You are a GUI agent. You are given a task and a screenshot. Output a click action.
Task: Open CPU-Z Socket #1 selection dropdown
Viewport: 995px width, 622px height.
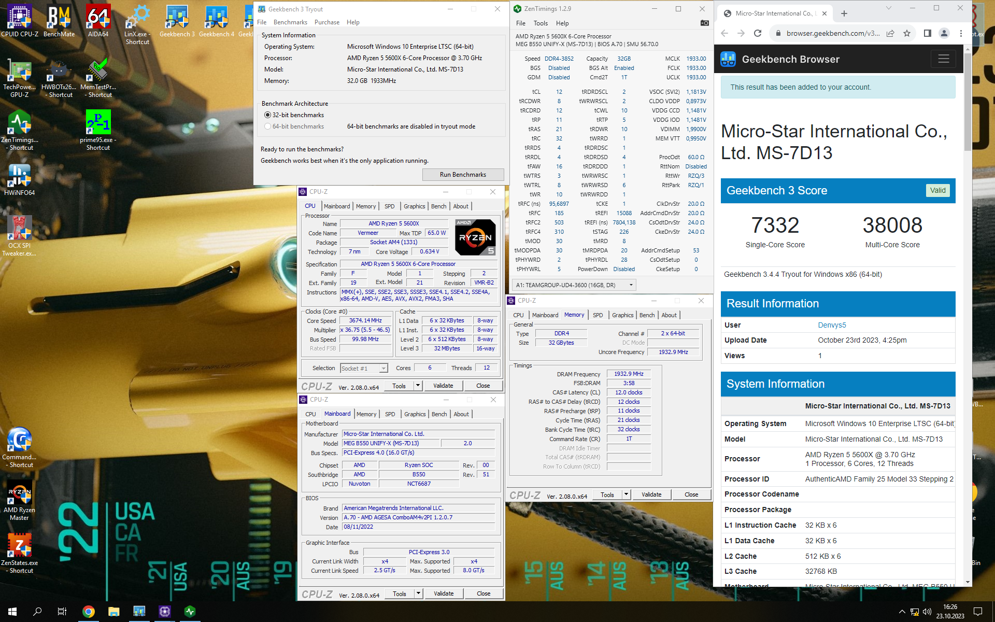tap(364, 368)
